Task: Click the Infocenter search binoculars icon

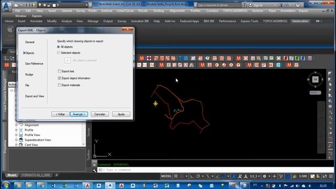Action: (x=245, y=5)
